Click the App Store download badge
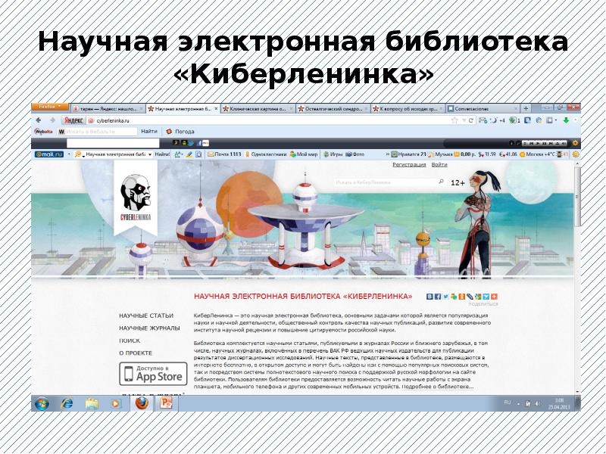Viewport: 606px width, 454px height. (153, 374)
